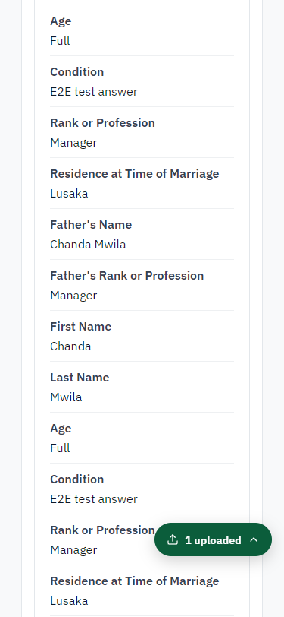This screenshot has height=617, width=284.
Task: Open the "1 uploaded" status button
Action: click(x=213, y=539)
